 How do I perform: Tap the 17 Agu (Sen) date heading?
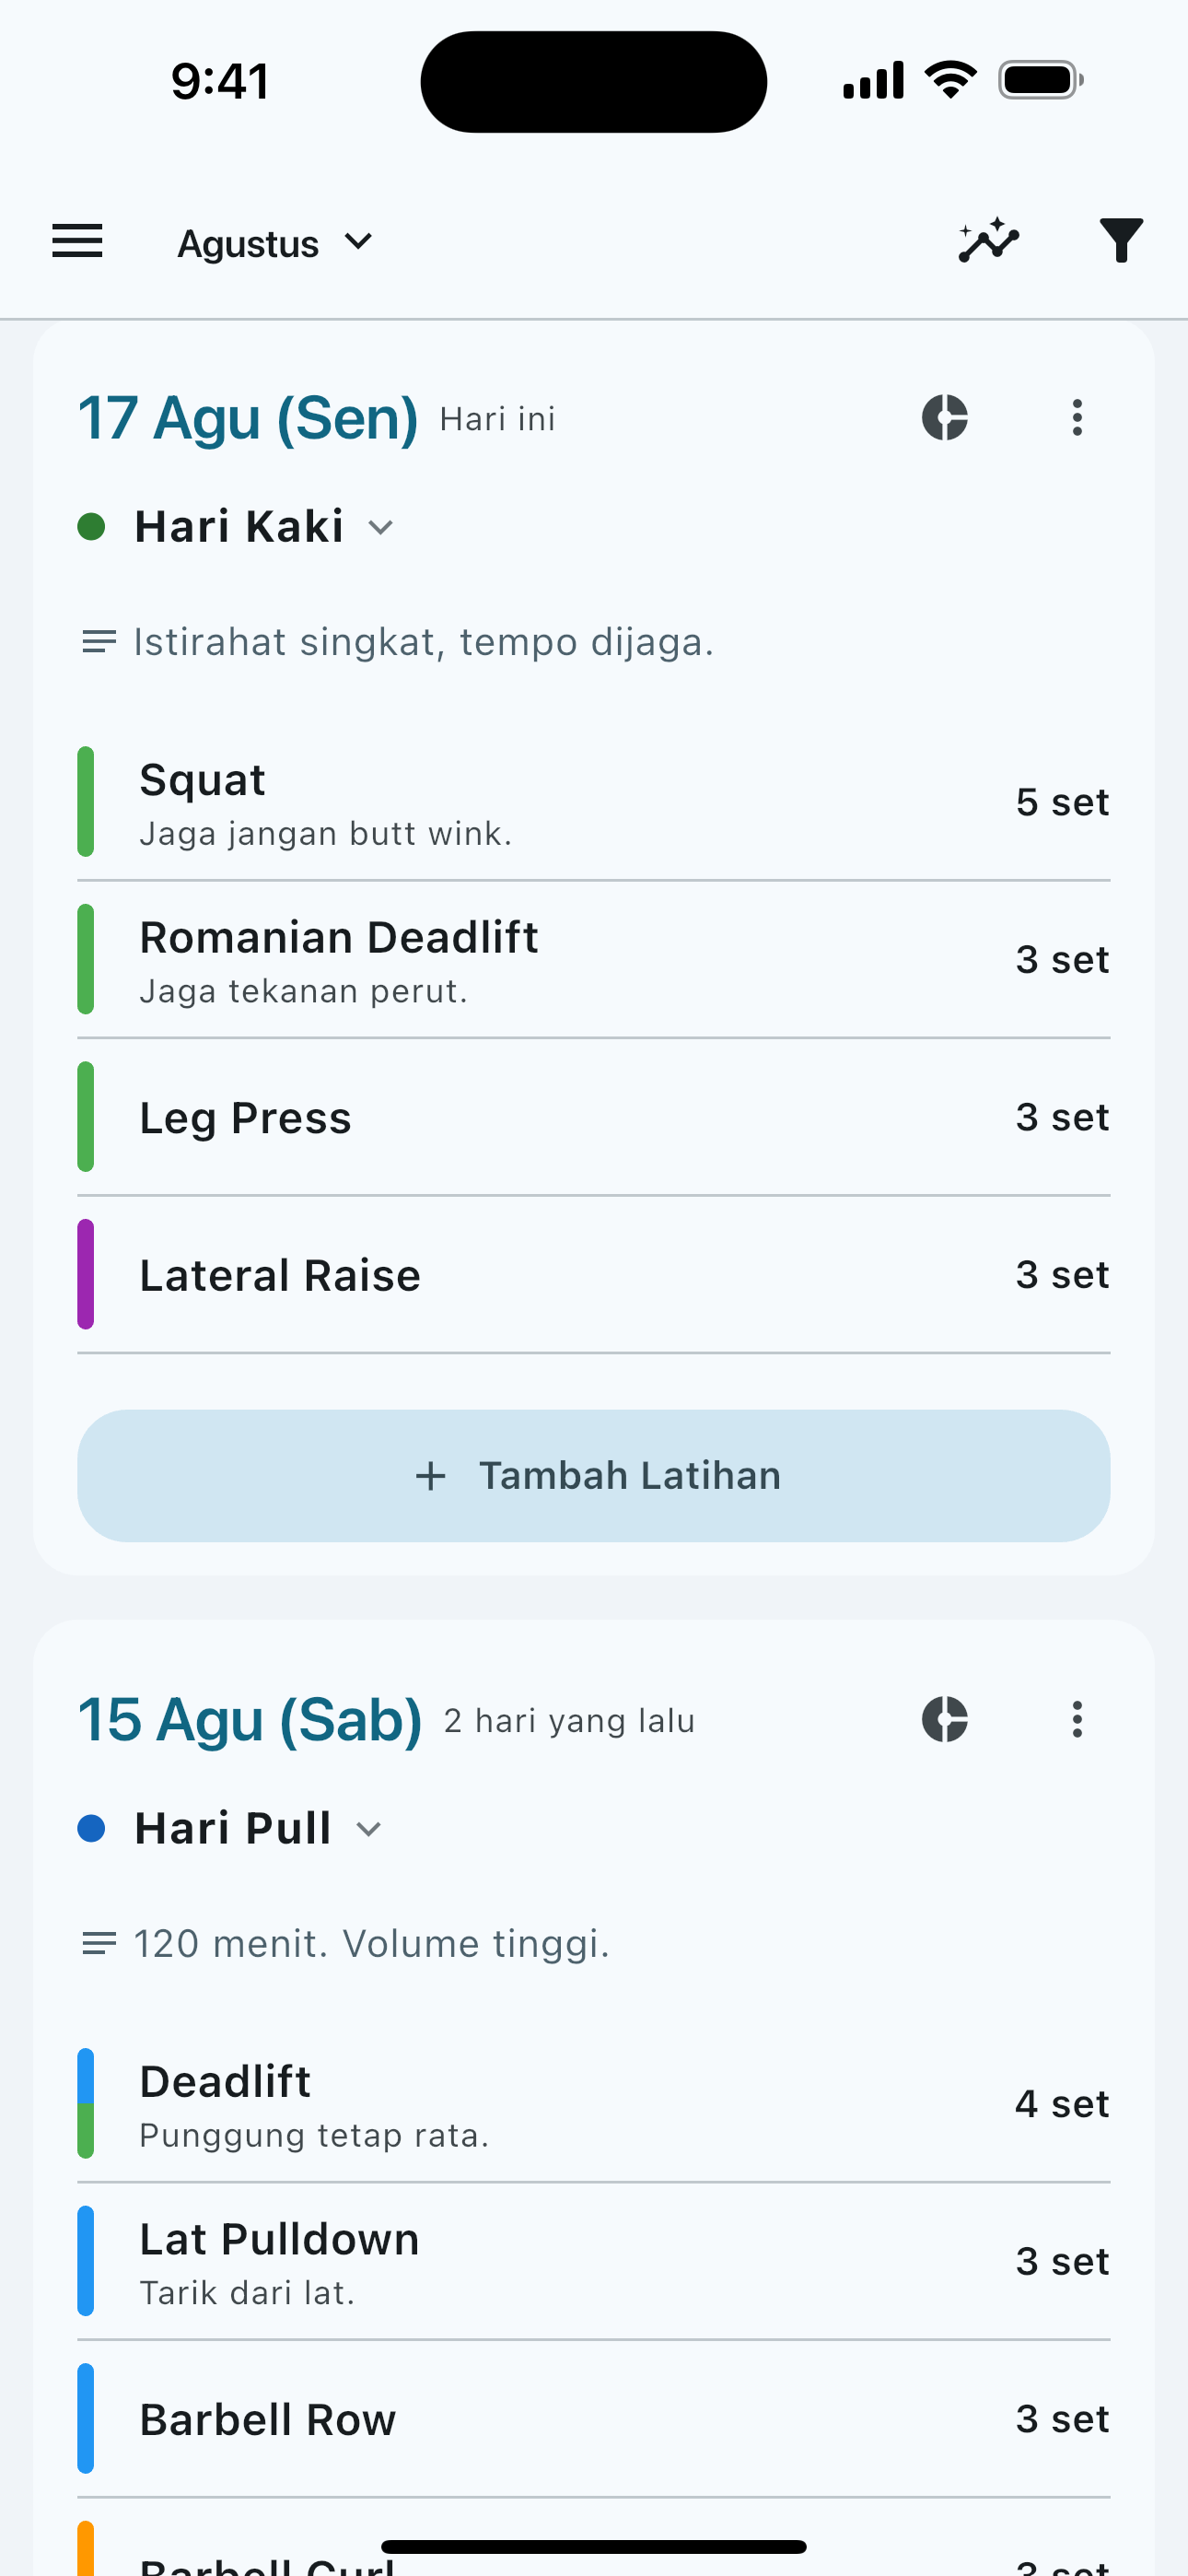point(248,418)
